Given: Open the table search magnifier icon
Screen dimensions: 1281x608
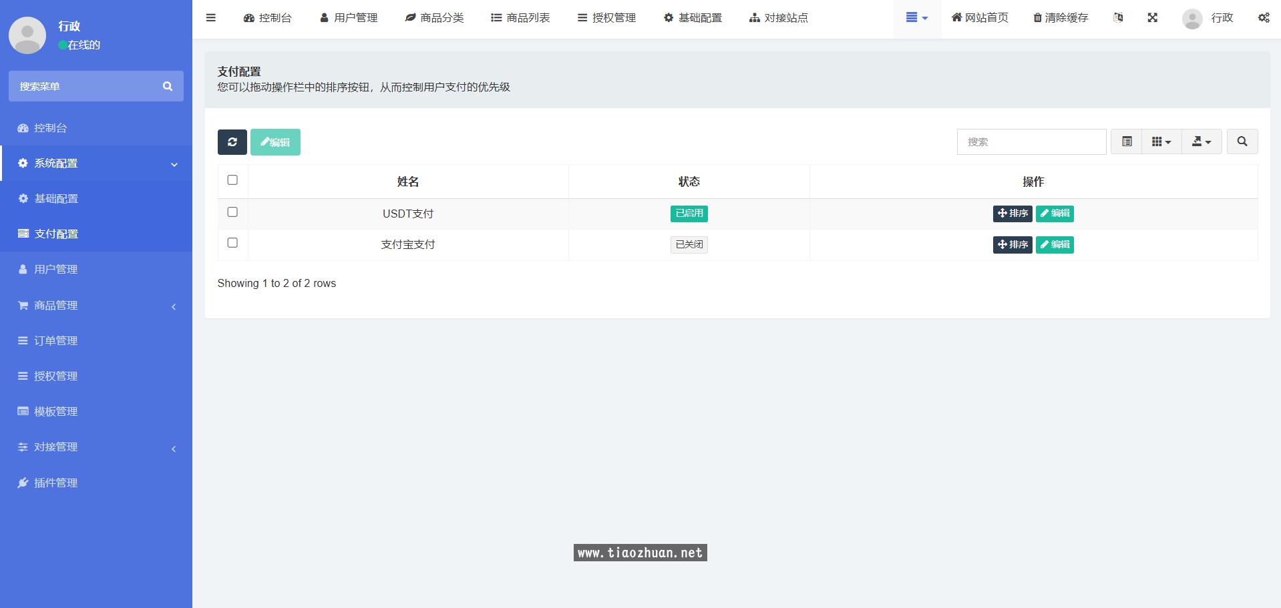Looking at the screenshot, I should pos(1242,141).
